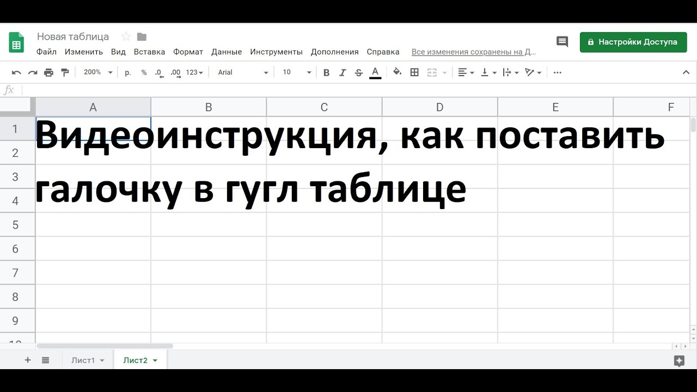The height and width of the screenshot is (392, 697).
Task: Star the document Новая таблица
Action: tap(126, 36)
